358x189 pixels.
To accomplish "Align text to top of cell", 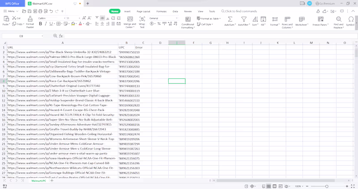I will (97, 18).
